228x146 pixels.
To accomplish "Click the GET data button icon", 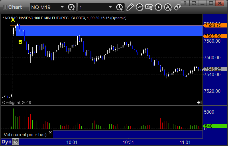I will coord(149,7).
